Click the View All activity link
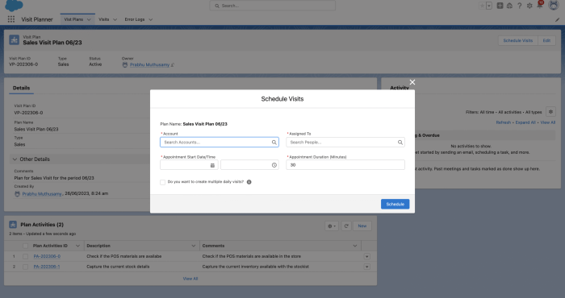This screenshot has height=298, width=565. [x=548, y=122]
